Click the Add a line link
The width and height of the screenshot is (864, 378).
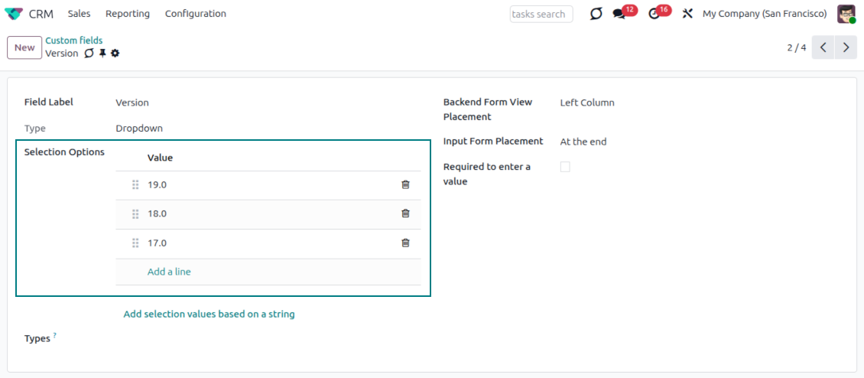169,272
